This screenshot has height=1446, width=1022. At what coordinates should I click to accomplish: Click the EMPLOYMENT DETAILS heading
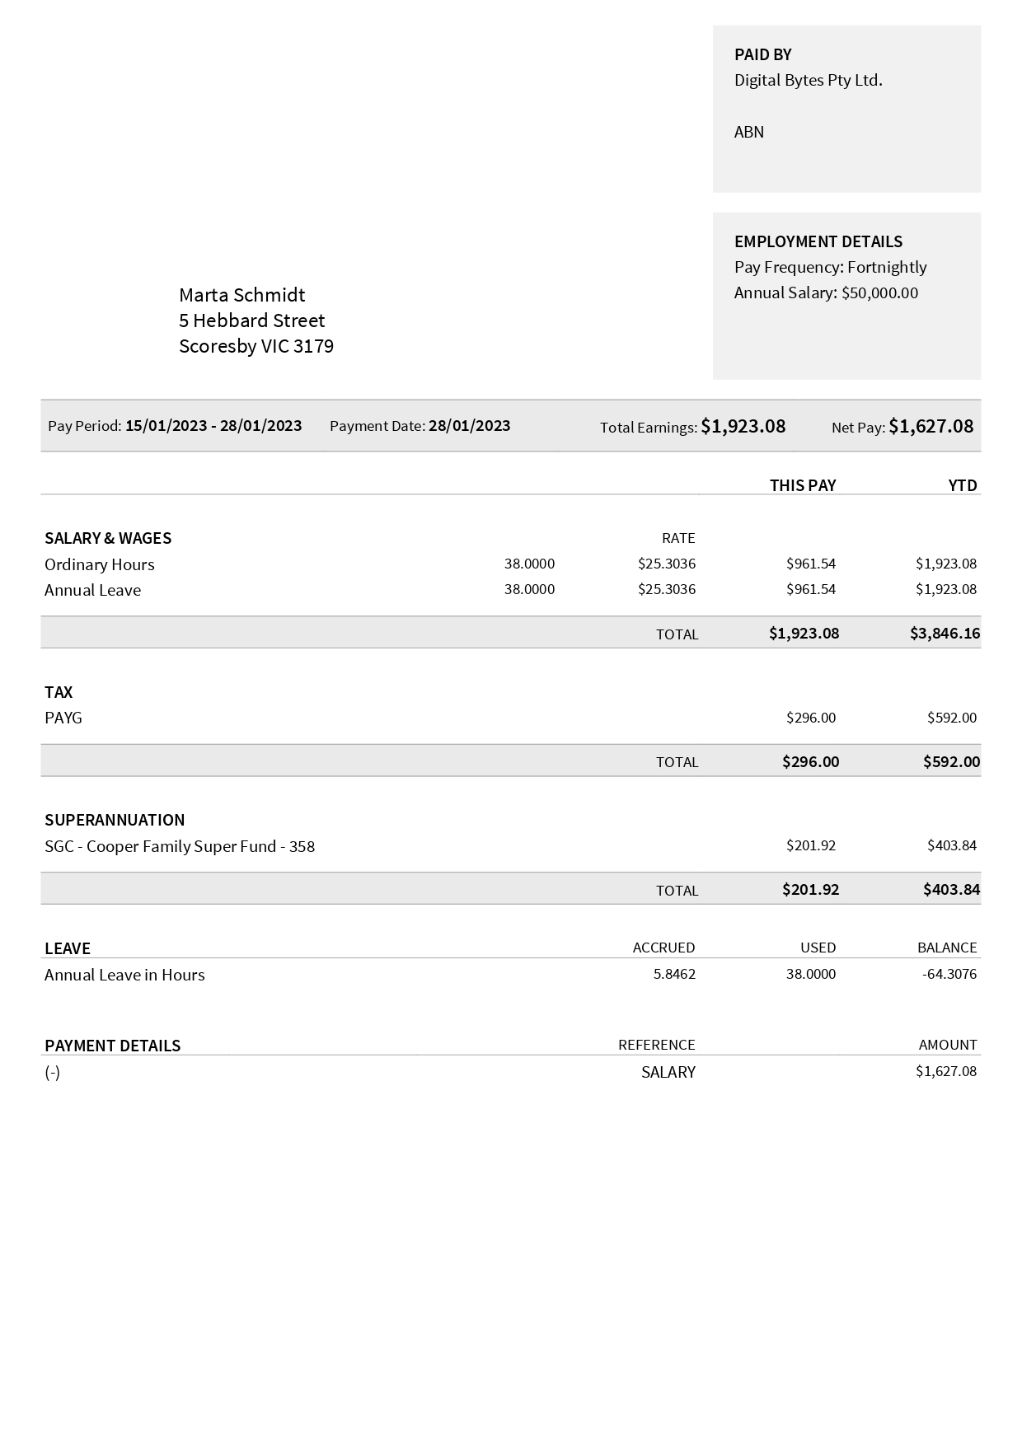[x=818, y=241]
